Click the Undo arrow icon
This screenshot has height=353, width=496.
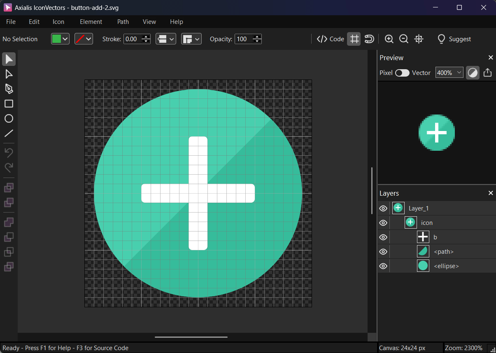click(x=9, y=152)
